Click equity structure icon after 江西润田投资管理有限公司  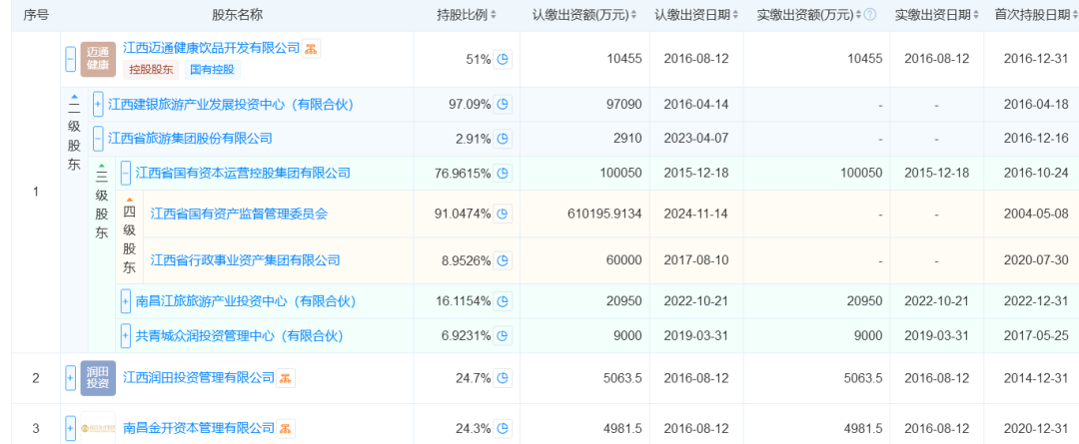coord(286,378)
